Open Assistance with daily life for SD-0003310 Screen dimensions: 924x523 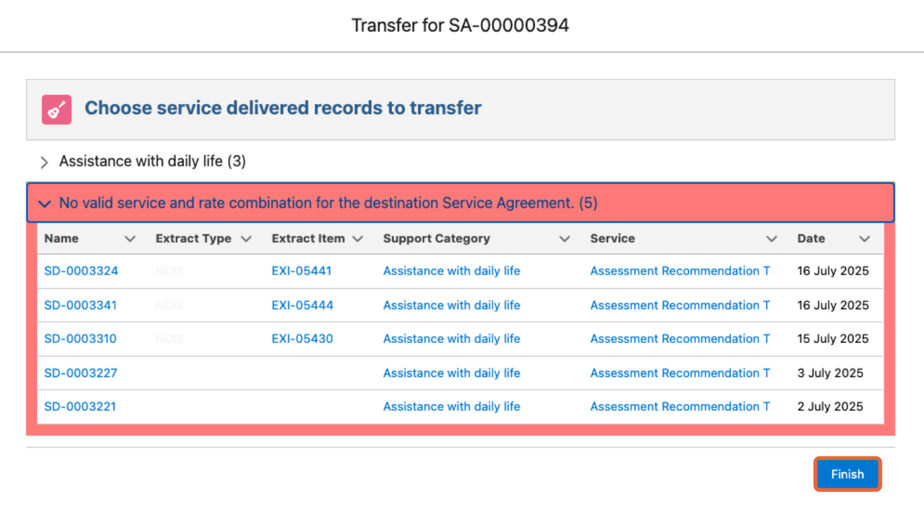(451, 338)
